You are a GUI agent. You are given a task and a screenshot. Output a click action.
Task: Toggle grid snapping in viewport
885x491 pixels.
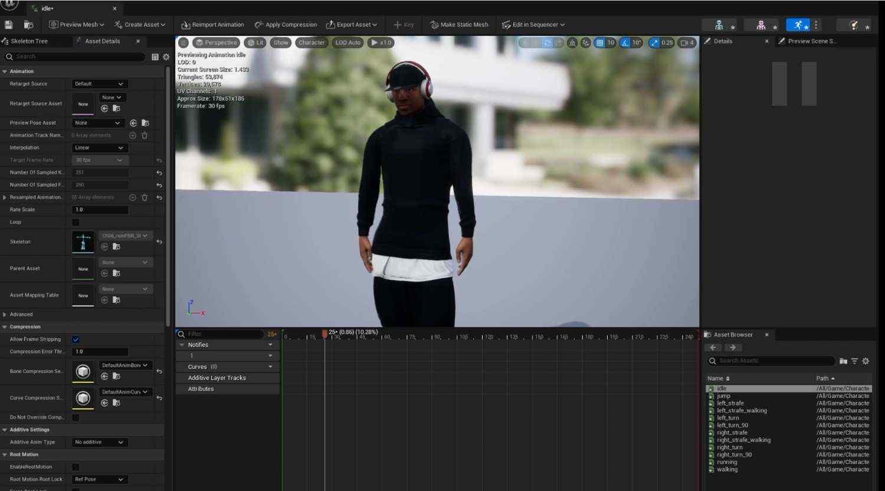599,42
